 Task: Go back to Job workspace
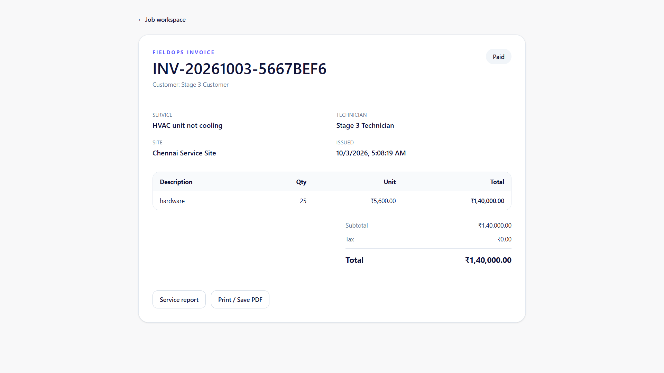[x=162, y=20]
